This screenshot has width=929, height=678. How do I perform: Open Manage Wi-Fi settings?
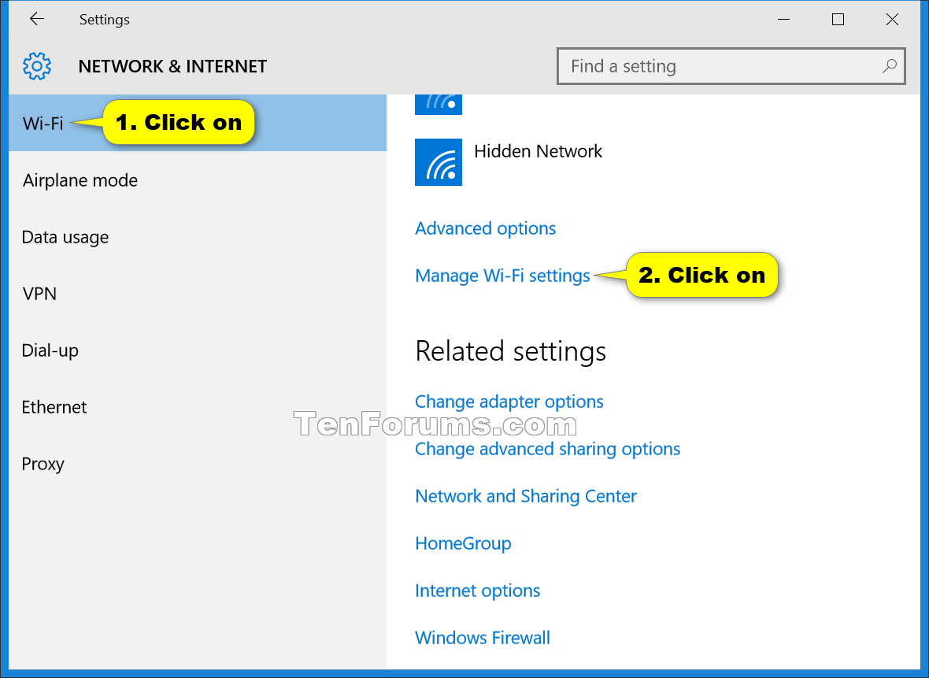502,276
